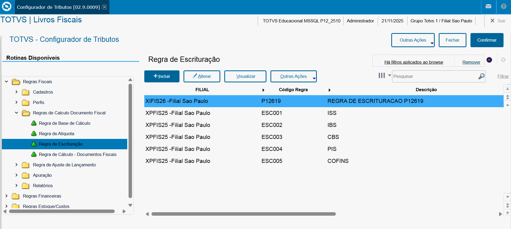Expand the Apuração tree node
The height and width of the screenshot is (229, 511).
tap(17, 175)
